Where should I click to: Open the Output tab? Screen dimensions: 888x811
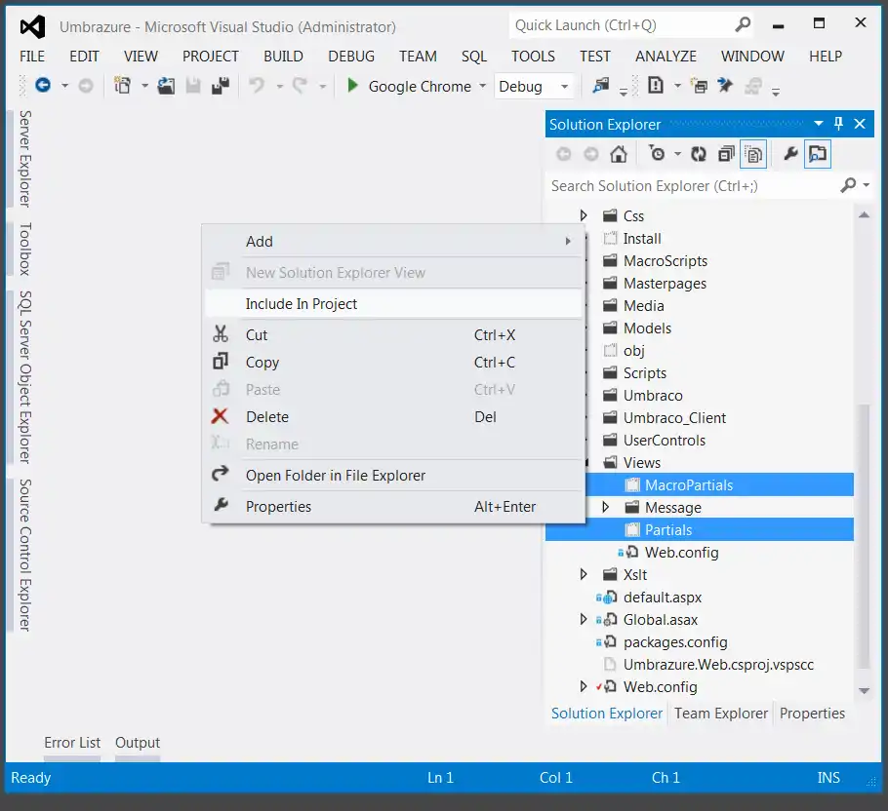point(138,742)
